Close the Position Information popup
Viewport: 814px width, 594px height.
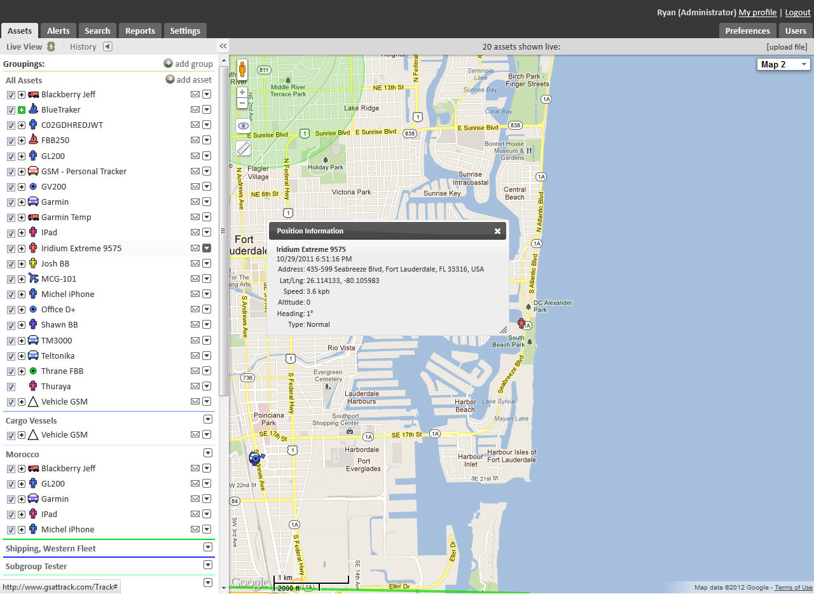point(497,231)
